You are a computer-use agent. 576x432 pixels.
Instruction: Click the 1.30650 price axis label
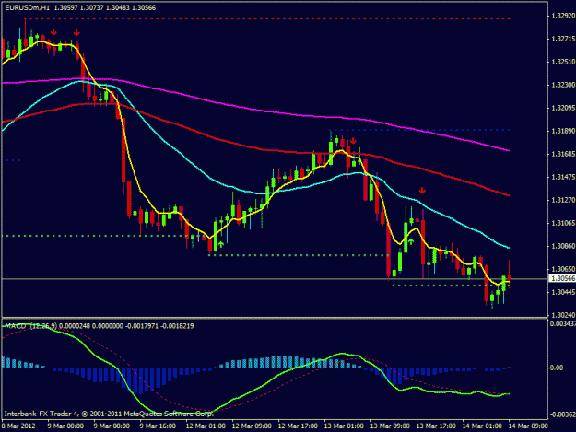(563, 269)
